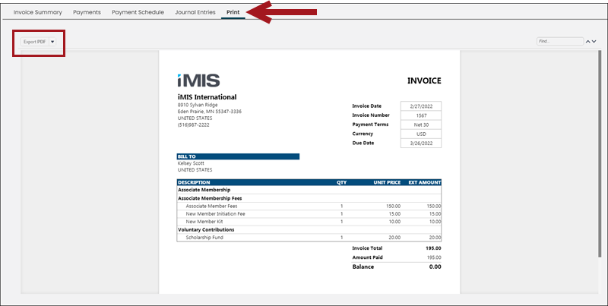
Task: Click the Due Date label
Action: (x=363, y=144)
